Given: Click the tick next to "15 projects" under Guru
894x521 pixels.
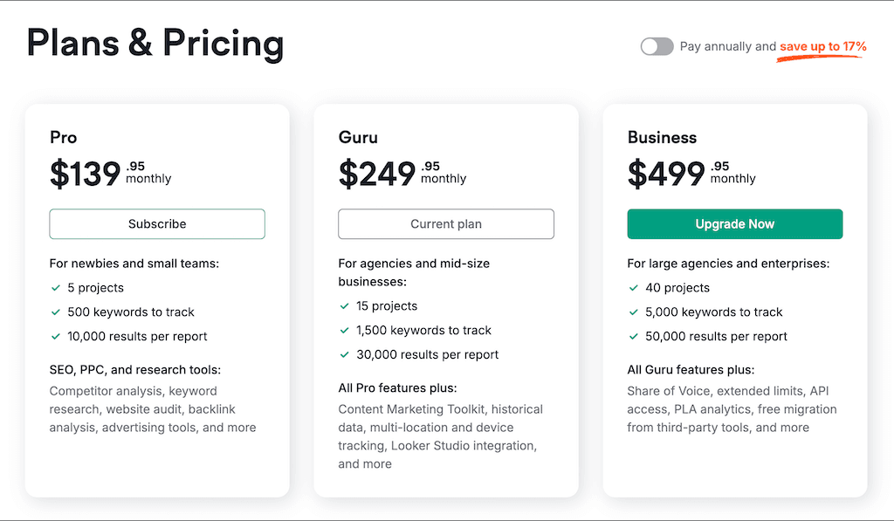Looking at the screenshot, I should (x=343, y=305).
